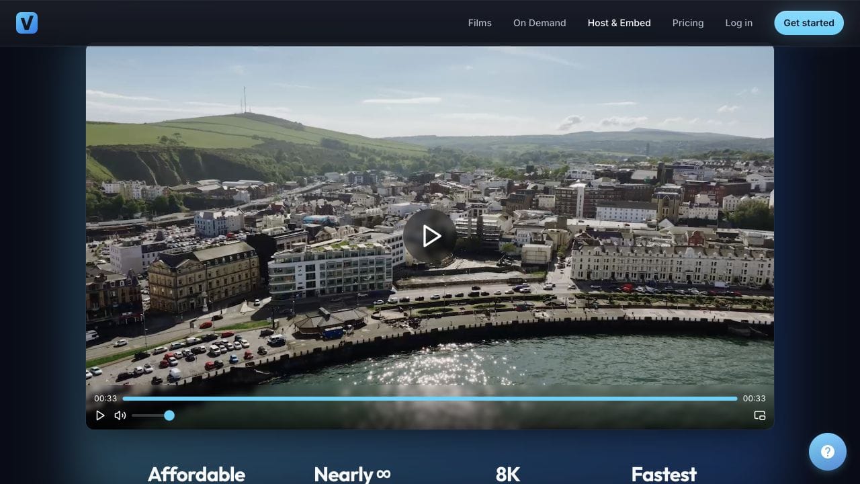Screen dimensions: 860x484
Task: Click the Get started button
Action: point(809,23)
